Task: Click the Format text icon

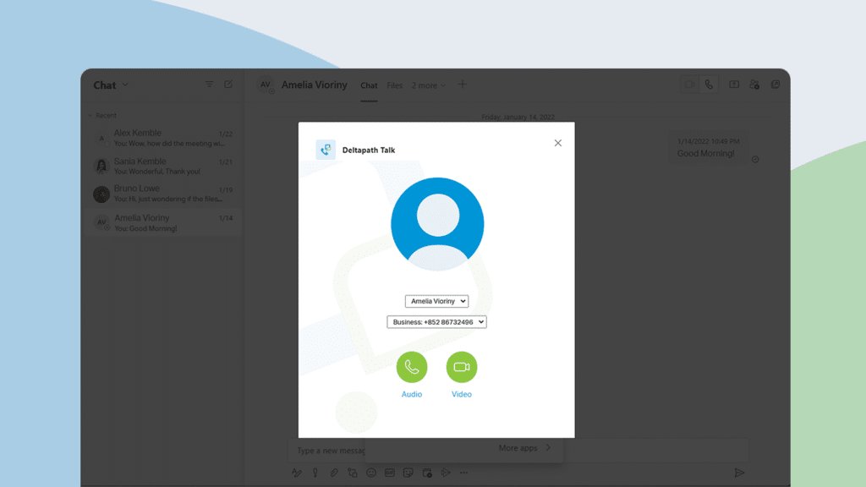Action: point(297,473)
